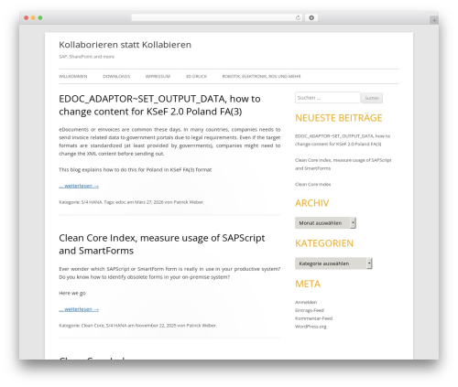Open the Downloads menu item
This screenshot has width=458, height=387.
click(x=116, y=76)
